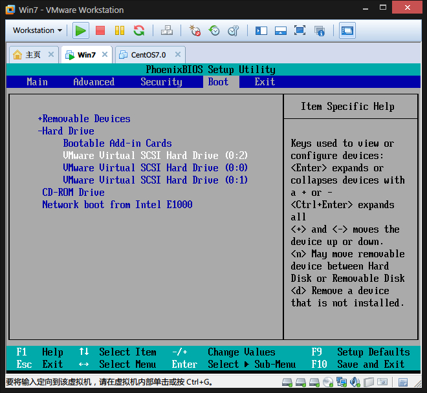Click the printer status bar icon
Image resolution: width=427 pixels, height=393 pixels.
(369, 382)
